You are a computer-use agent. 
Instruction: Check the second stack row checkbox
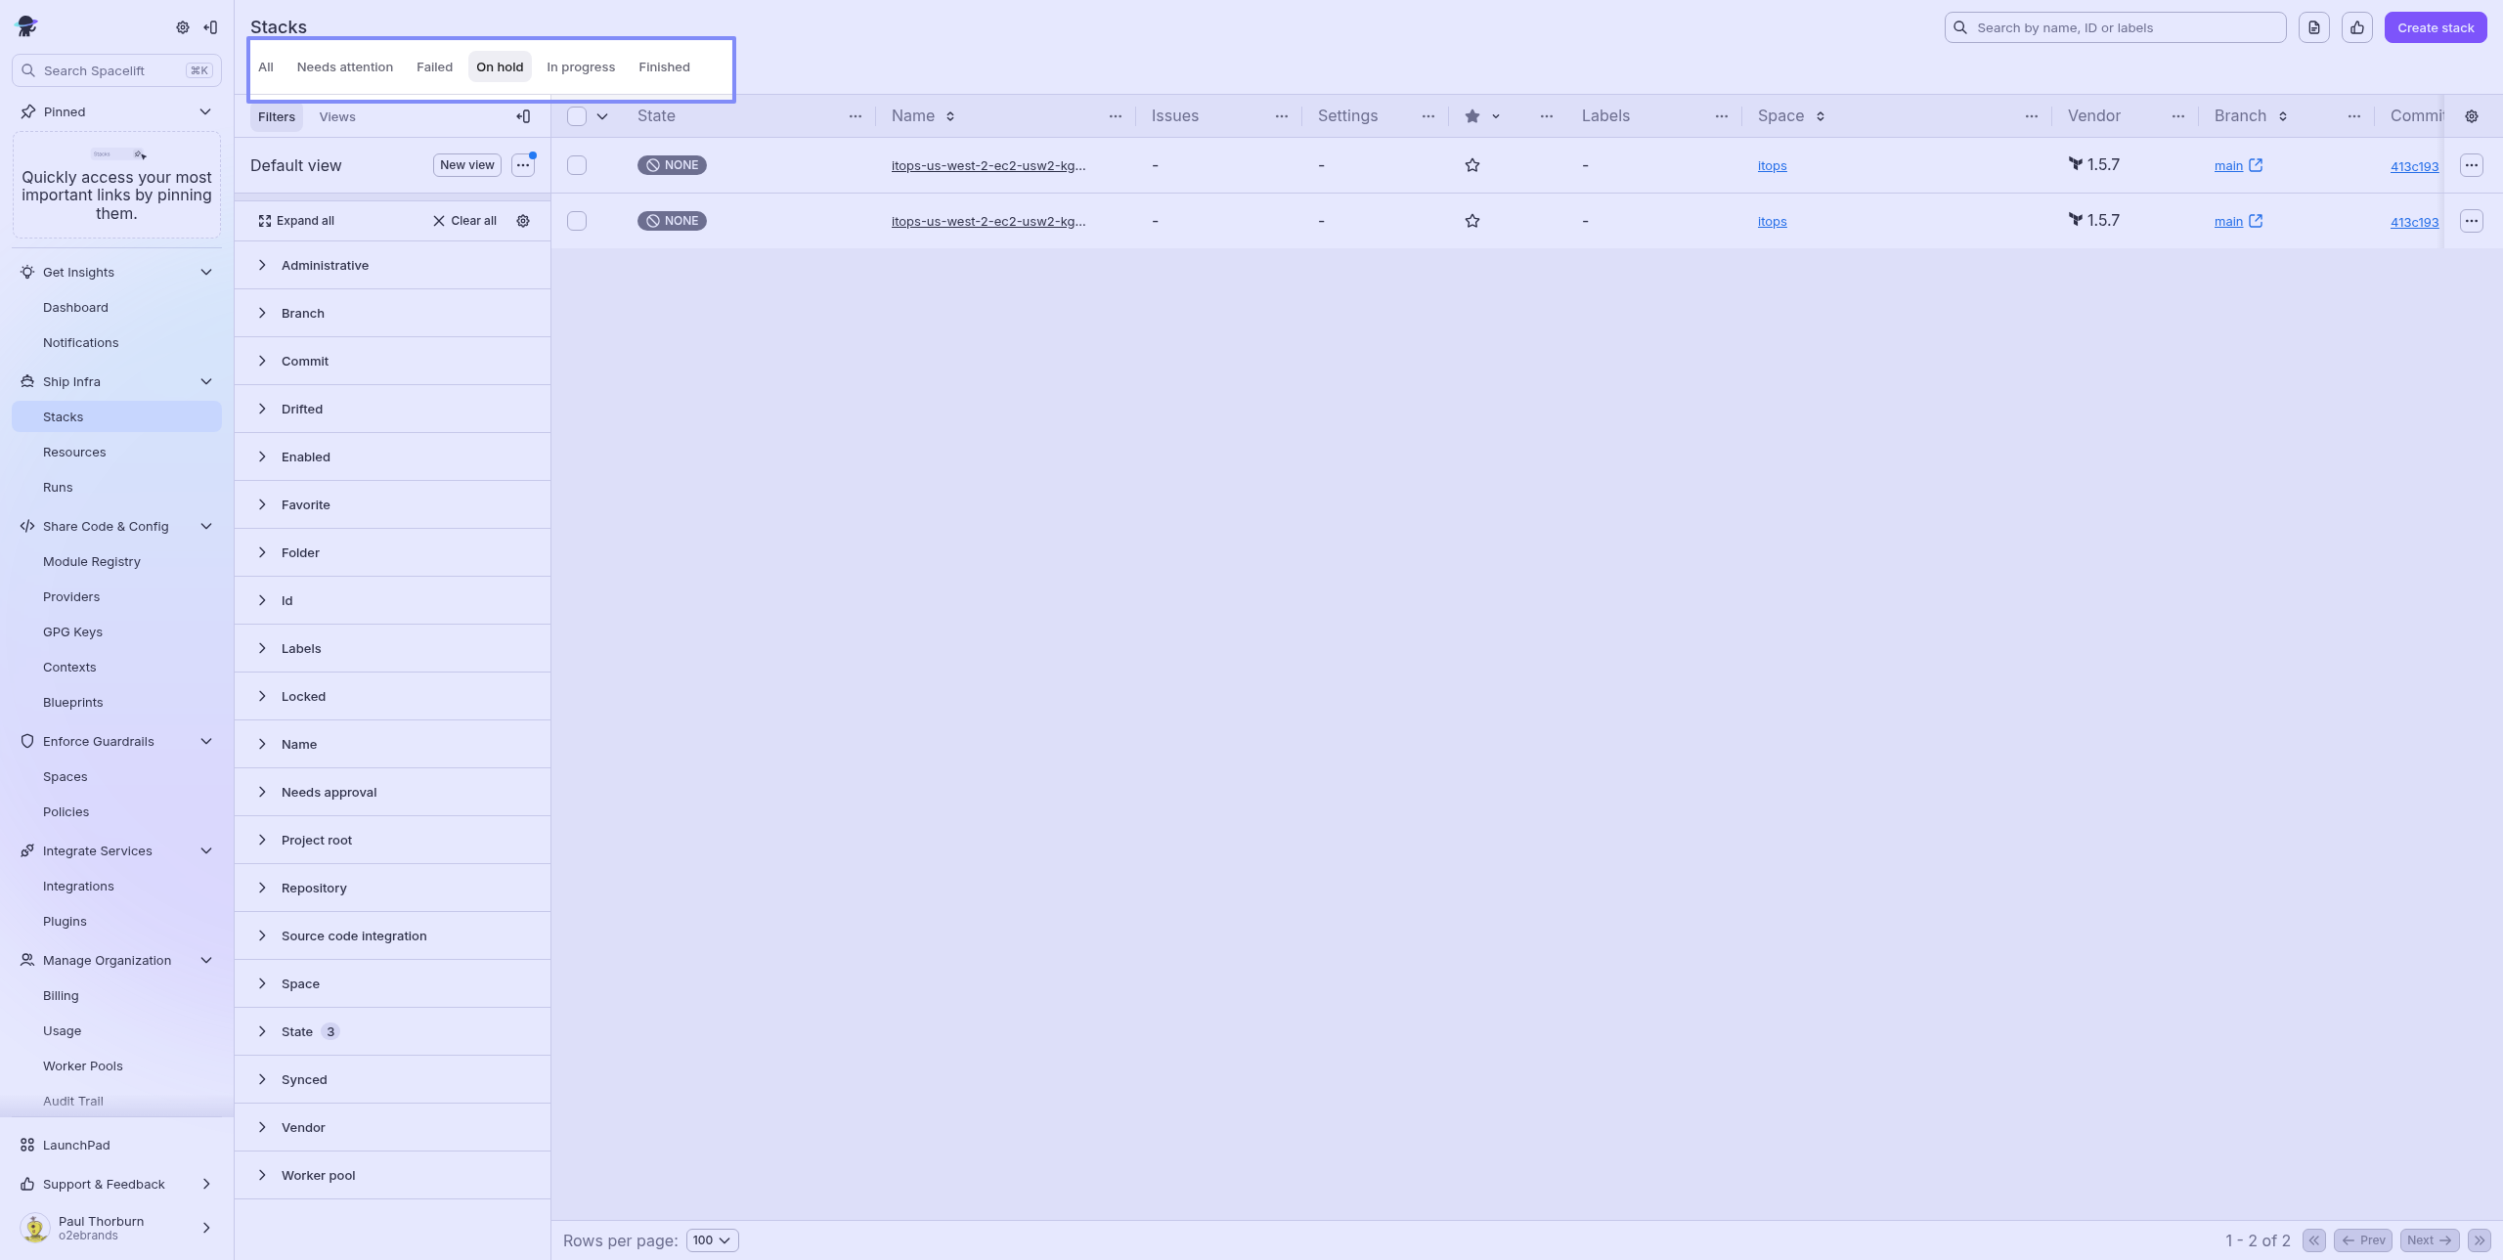click(577, 221)
